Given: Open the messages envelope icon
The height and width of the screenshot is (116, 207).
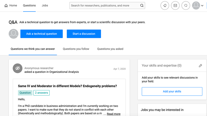Looking at the screenshot, I should click(175, 5).
